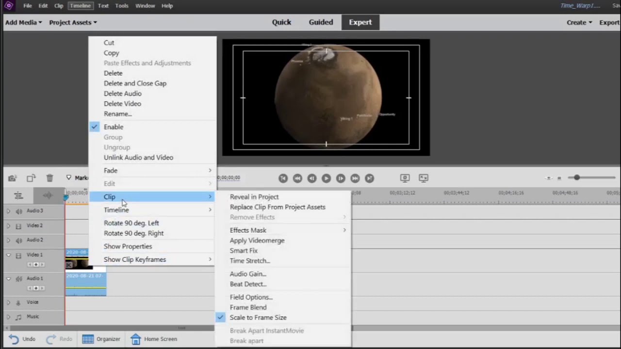Open the Create dropdown

click(x=579, y=22)
